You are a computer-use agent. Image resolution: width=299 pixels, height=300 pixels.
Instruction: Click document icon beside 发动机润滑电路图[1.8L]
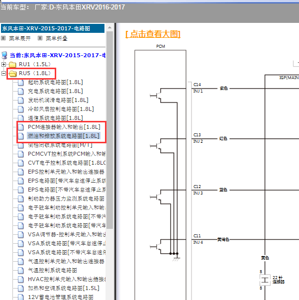click(x=21, y=100)
